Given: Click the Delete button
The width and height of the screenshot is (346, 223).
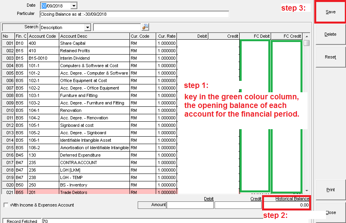Looking at the screenshot, I should point(330,35).
